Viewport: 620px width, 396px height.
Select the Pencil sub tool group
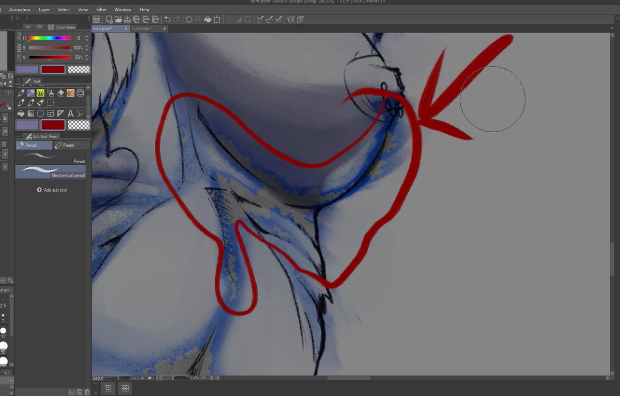tap(34, 146)
